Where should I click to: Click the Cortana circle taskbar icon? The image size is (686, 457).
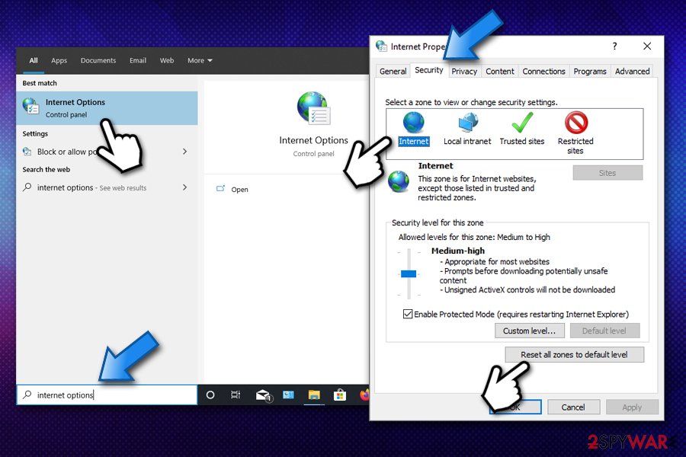(x=210, y=395)
